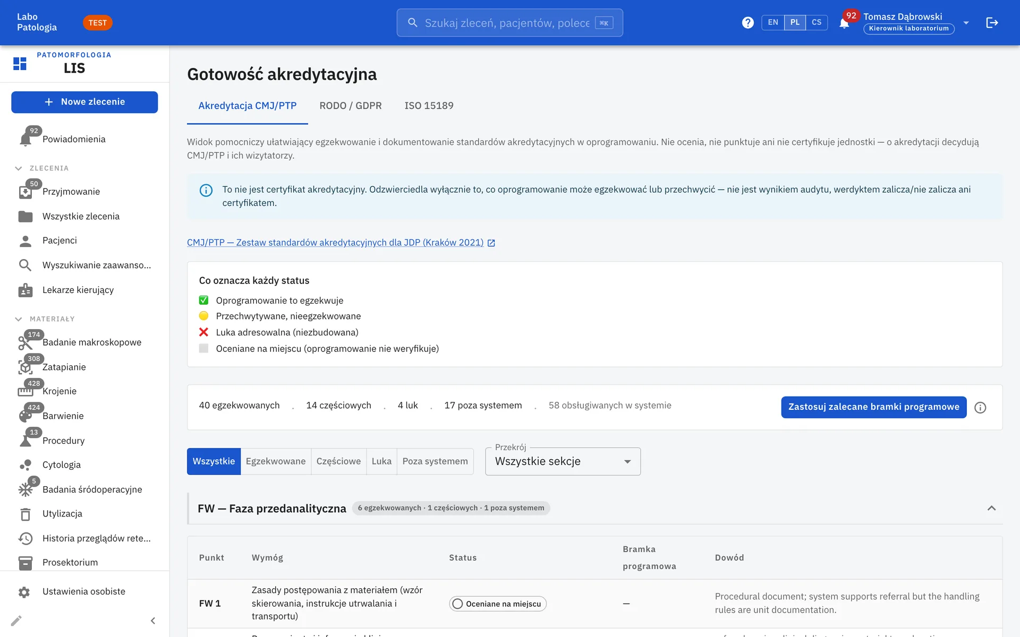Switch language to PL

[x=795, y=22]
